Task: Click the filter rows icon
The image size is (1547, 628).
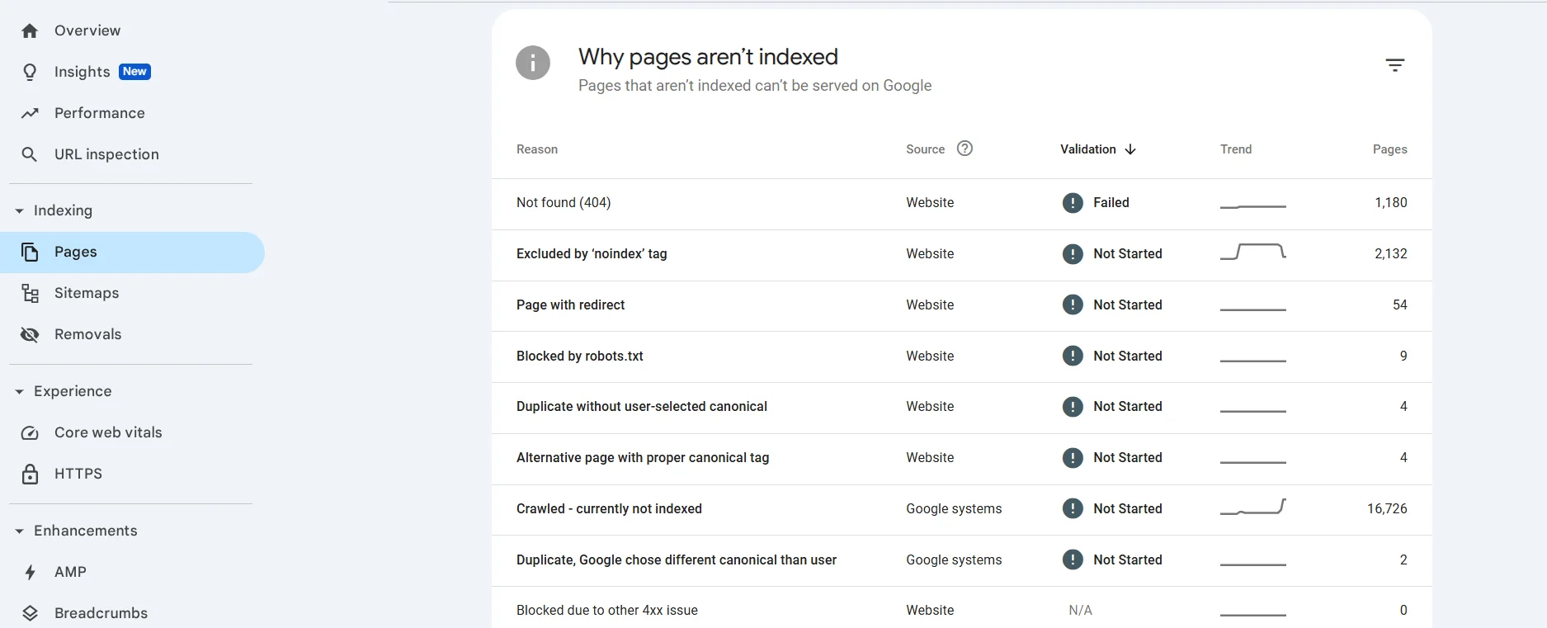Action: (1394, 65)
